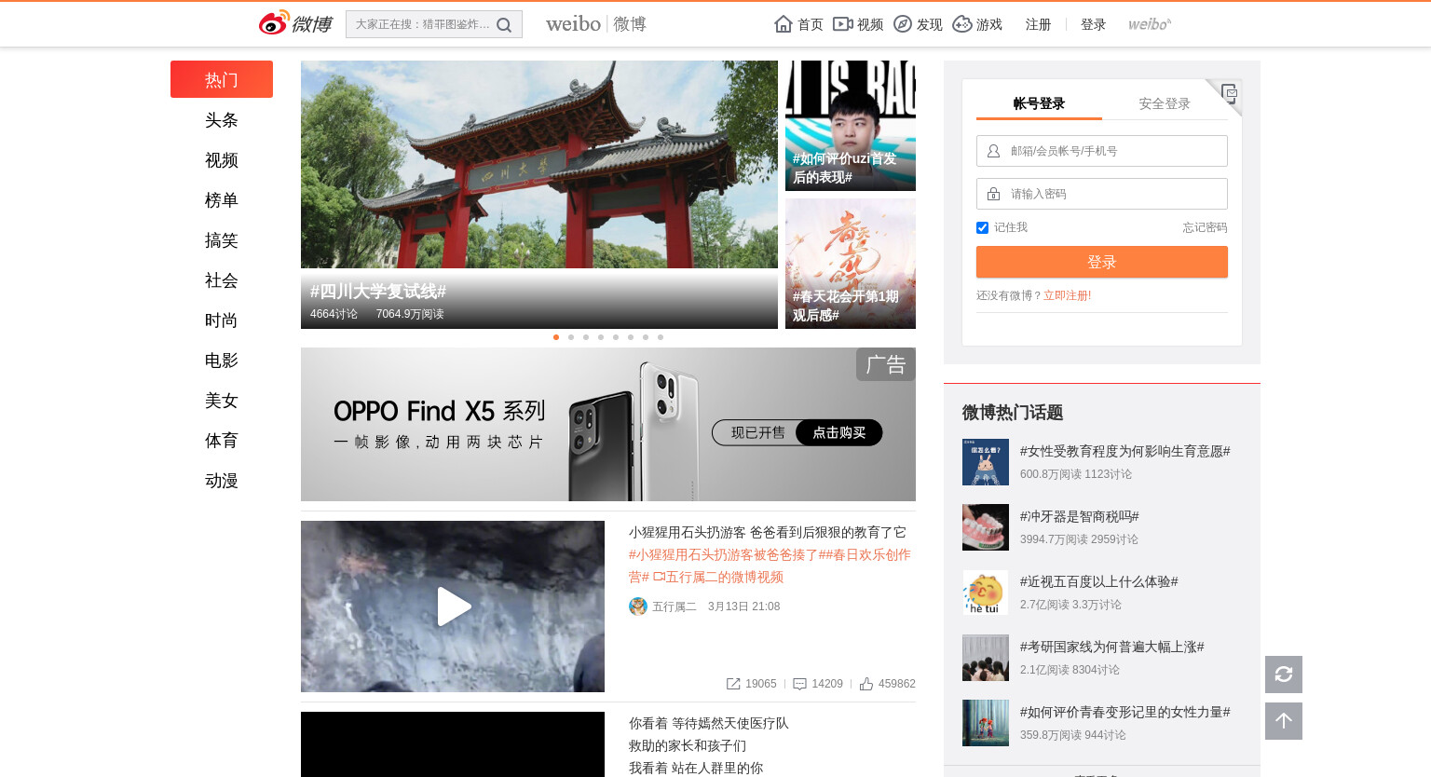Open 发现 compass discover icon
Screen dimensions: 1431x777
[x=902, y=24]
